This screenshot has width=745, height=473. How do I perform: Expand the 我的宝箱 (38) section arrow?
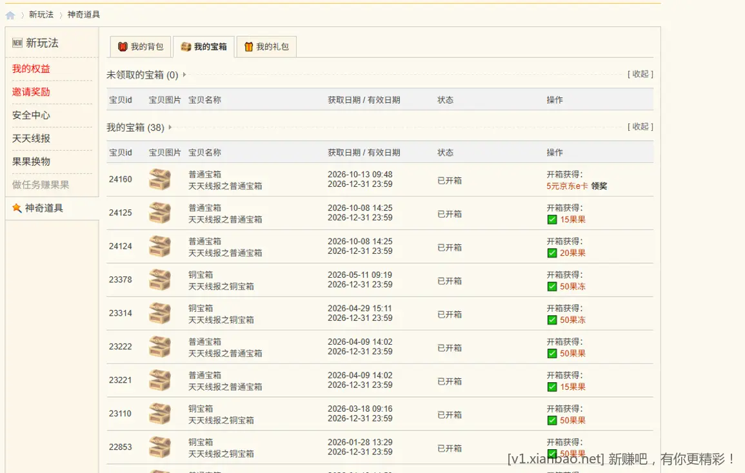click(x=170, y=128)
